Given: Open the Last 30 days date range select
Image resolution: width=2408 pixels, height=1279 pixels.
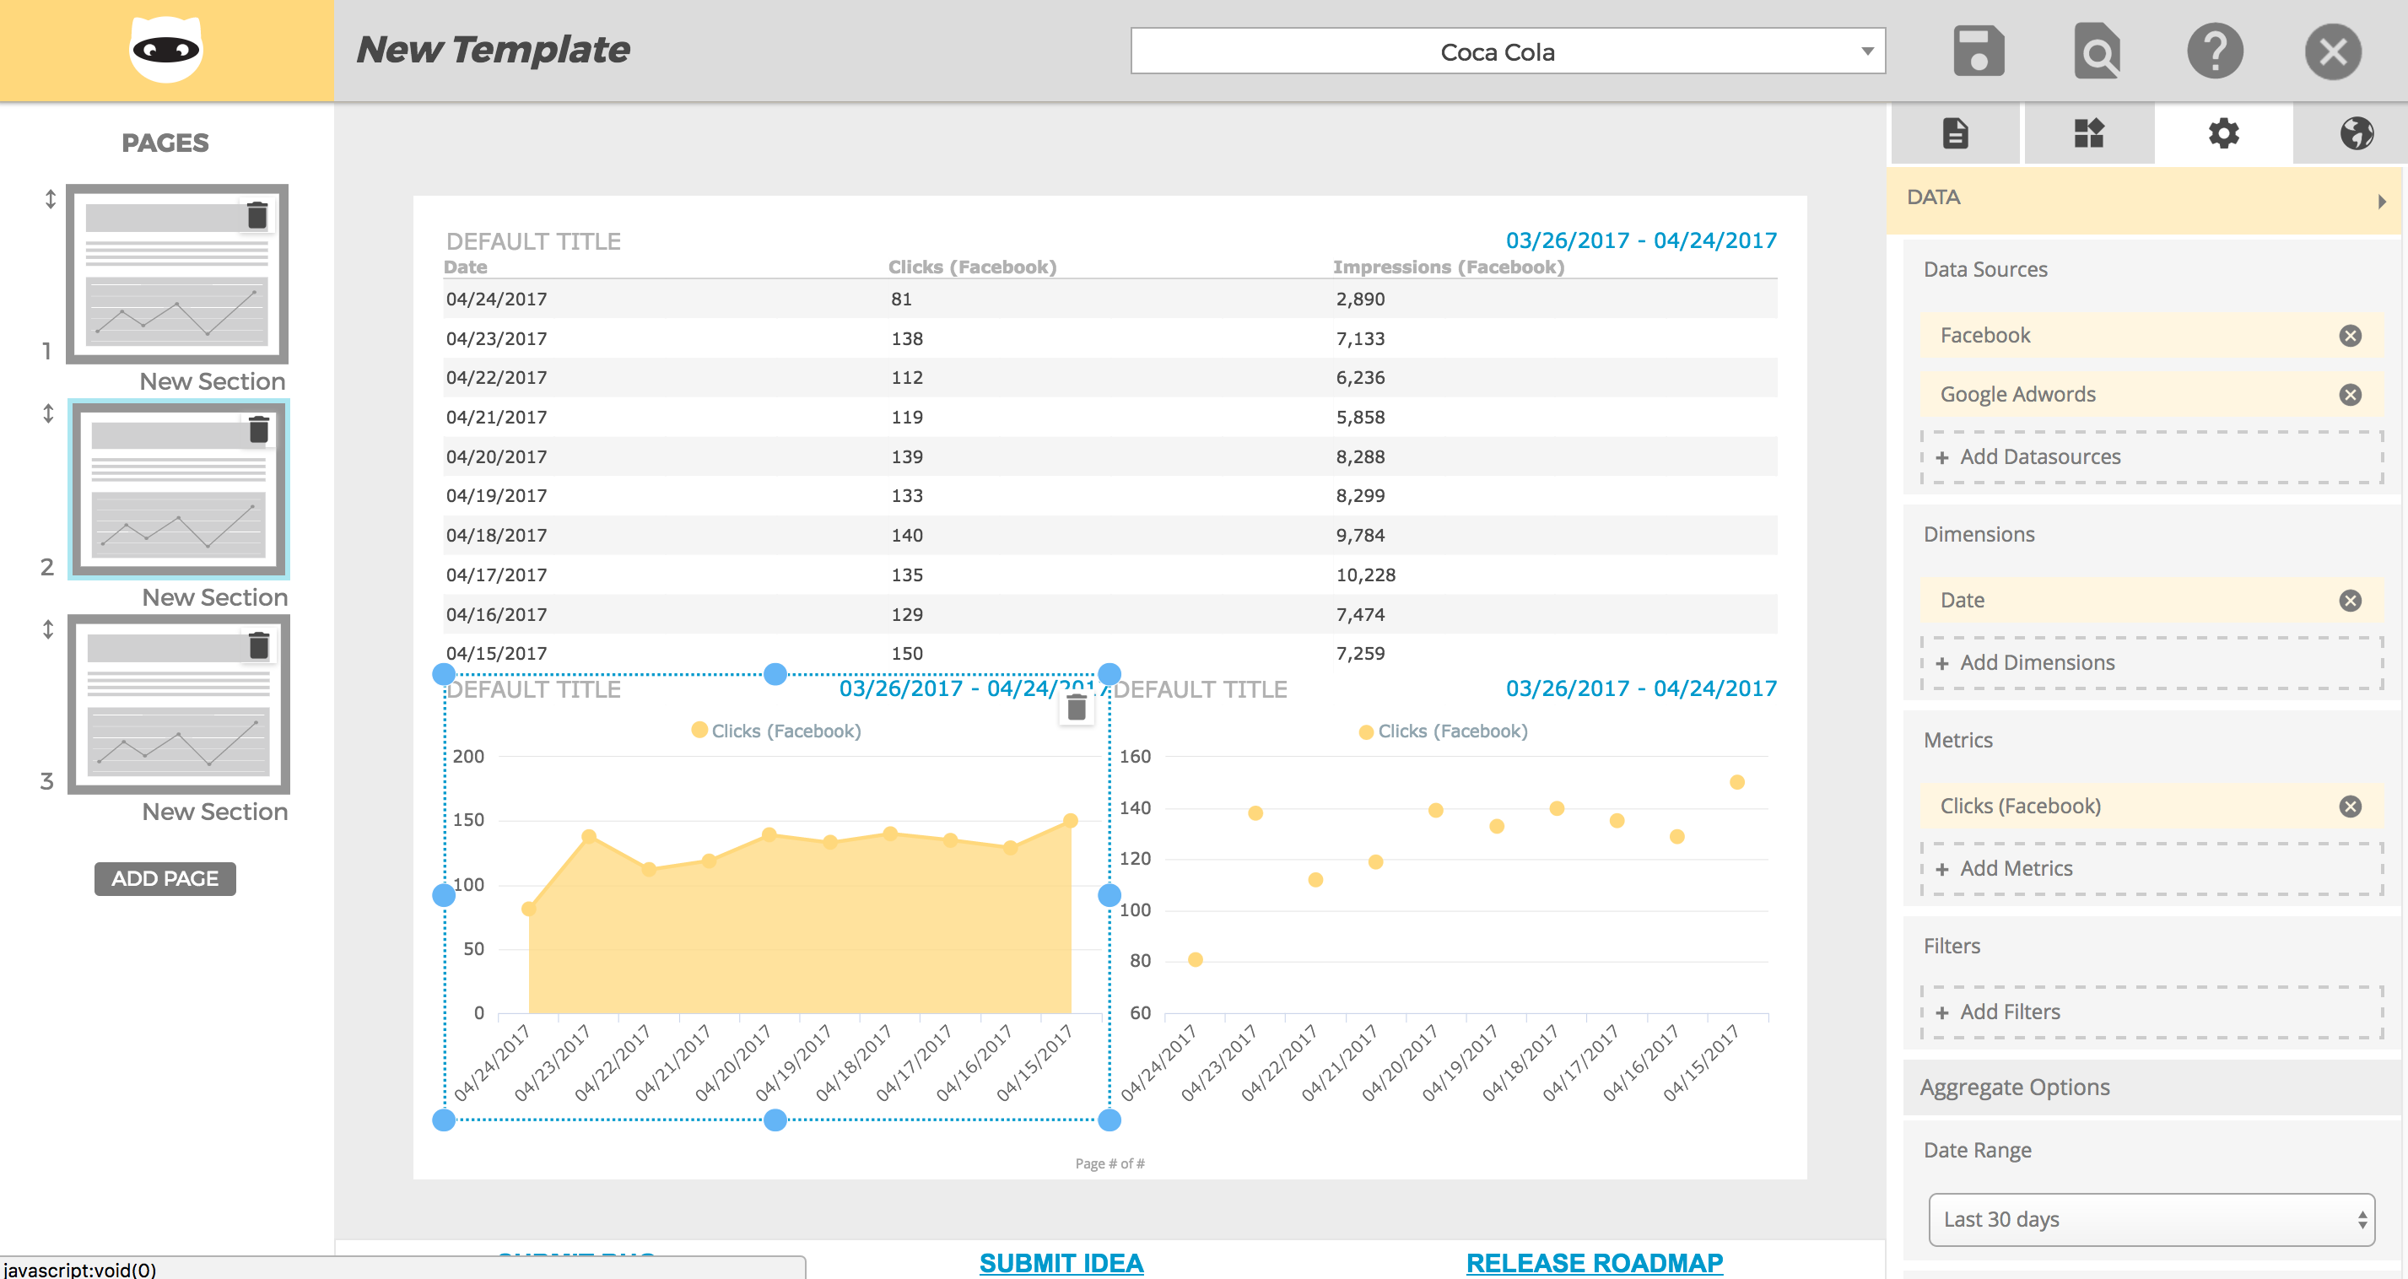Looking at the screenshot, I should [2151, 1219].
